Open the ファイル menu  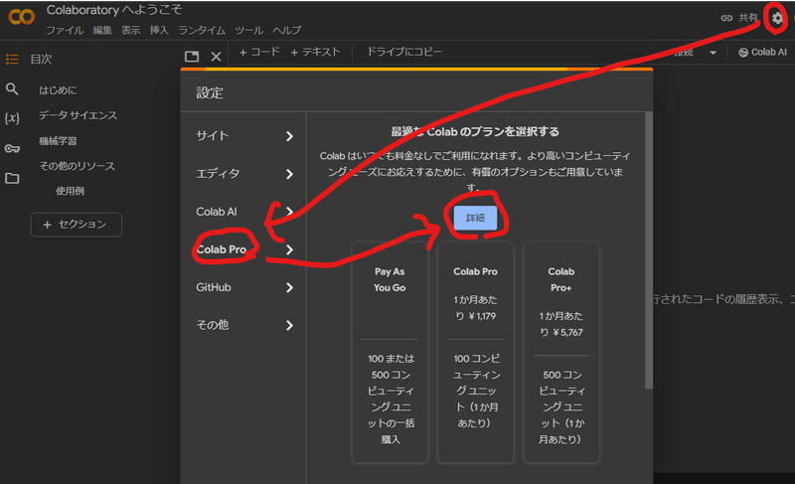tap(65, 31)
